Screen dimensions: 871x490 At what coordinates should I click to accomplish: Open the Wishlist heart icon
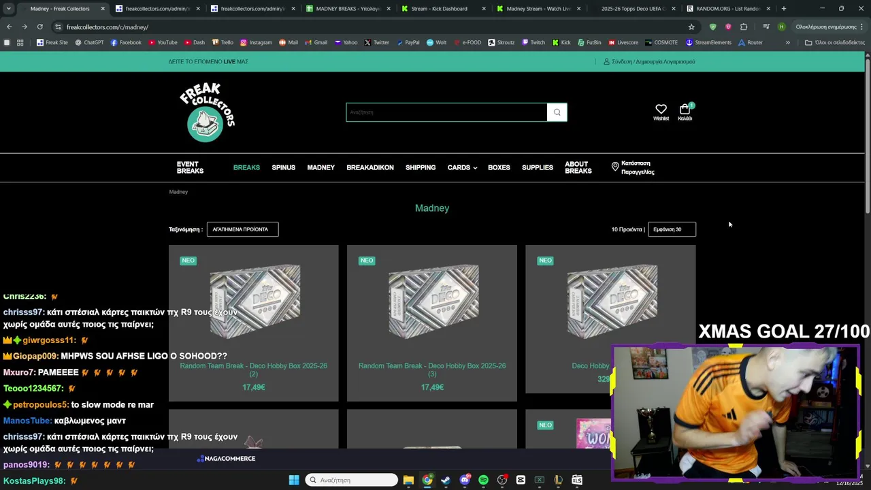[x=661, y=109]
